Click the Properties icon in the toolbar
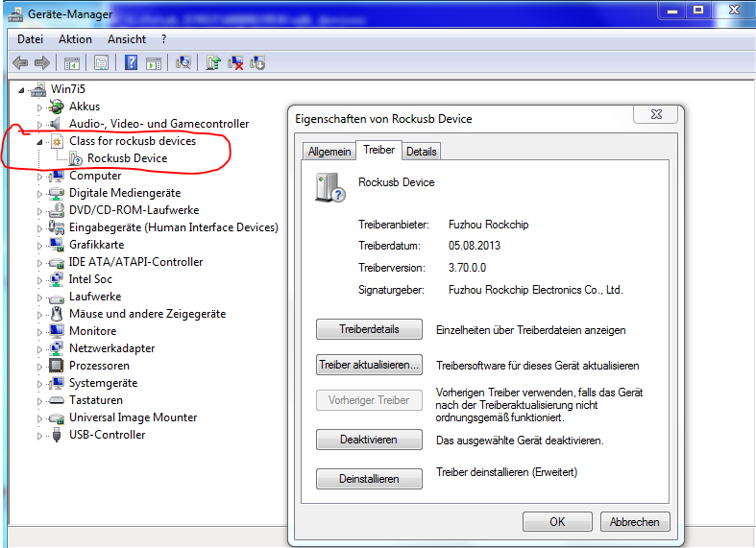 (x=100, y=62)
